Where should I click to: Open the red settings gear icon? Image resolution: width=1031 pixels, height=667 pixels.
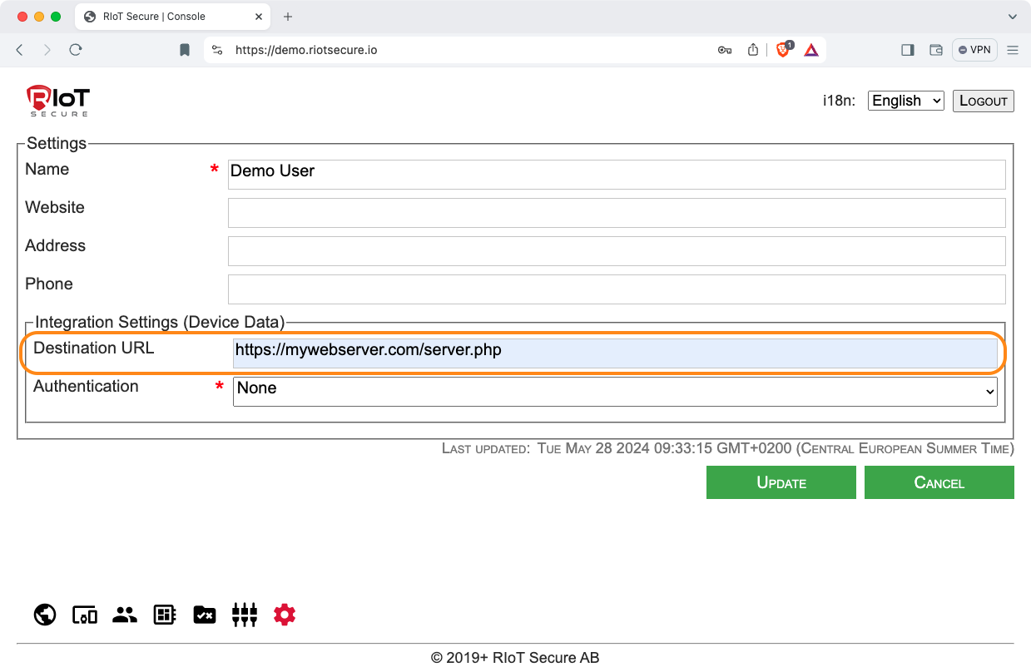(x=285, y=615)
